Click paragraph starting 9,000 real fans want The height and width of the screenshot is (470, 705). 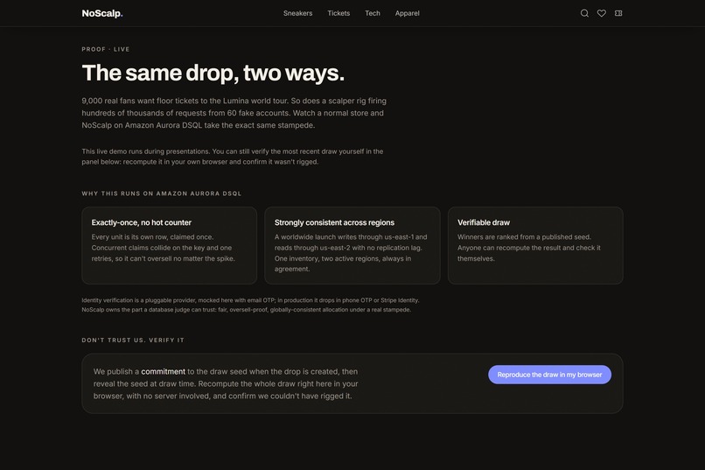point(234,113)
